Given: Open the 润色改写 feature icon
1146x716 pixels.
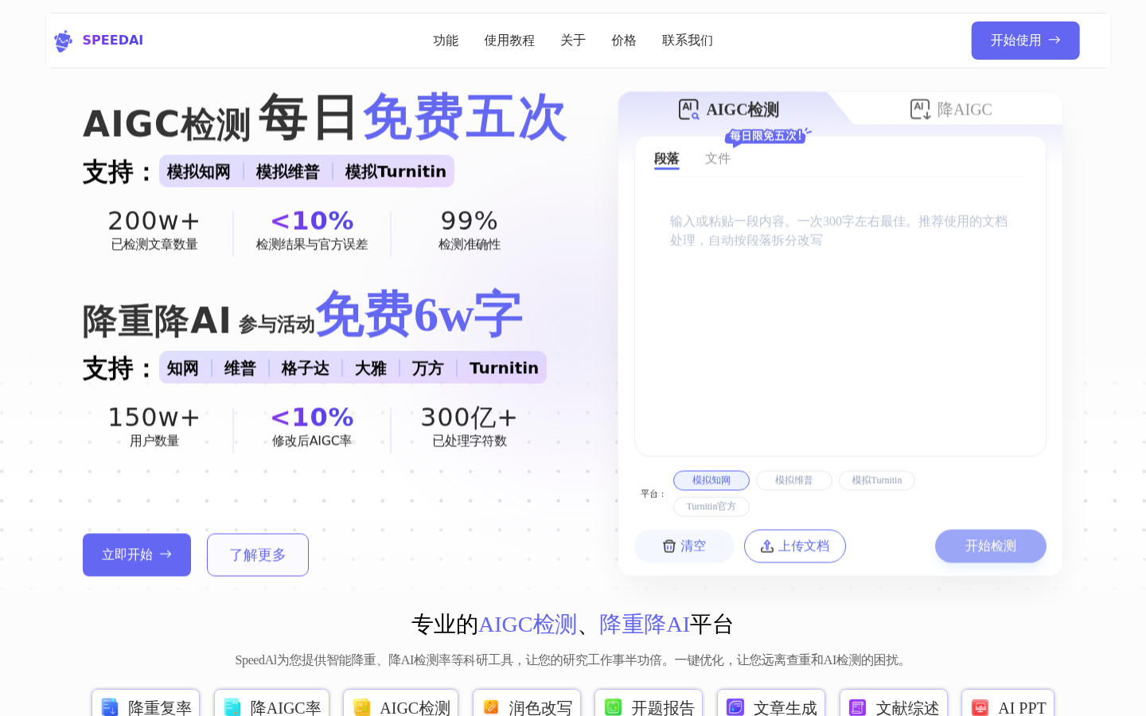Looking at the screenshot, I should tap(491, 707).
